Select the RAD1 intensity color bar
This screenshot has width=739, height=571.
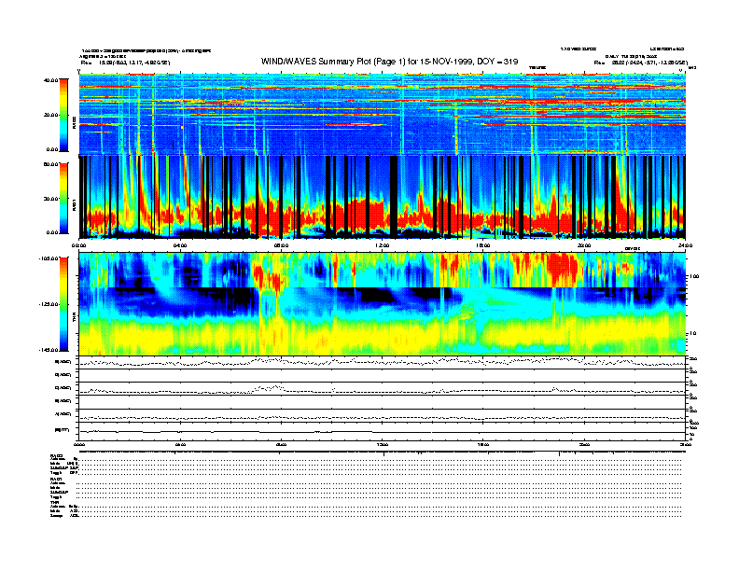(63, 199)
